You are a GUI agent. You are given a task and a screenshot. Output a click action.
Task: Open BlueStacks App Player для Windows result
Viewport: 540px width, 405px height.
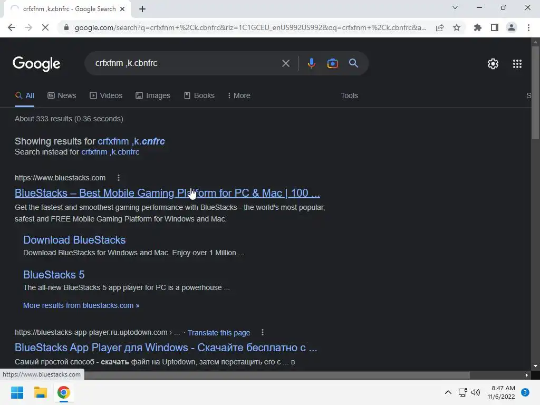click(166, 348)
